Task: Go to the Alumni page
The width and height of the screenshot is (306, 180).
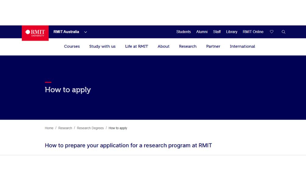Action: point(202,32)
